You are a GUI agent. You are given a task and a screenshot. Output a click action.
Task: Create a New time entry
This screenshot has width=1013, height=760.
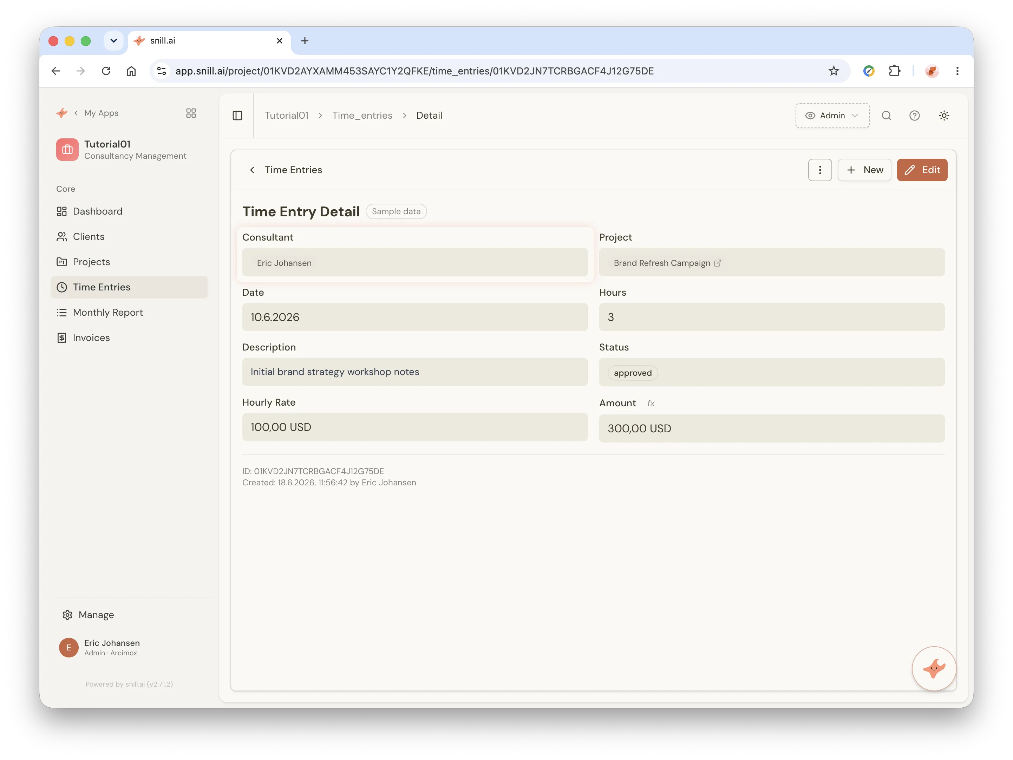pos(864,170)
